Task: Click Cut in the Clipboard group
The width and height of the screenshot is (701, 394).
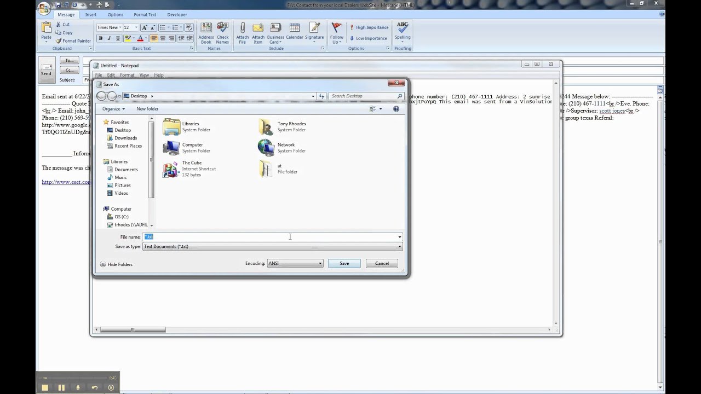Action: (x=62, y=25)
